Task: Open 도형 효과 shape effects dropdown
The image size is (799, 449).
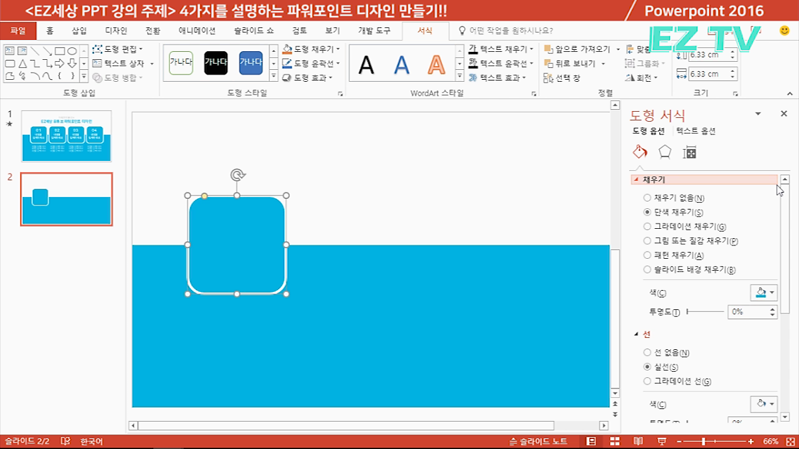Action: (x=307, y=78)
